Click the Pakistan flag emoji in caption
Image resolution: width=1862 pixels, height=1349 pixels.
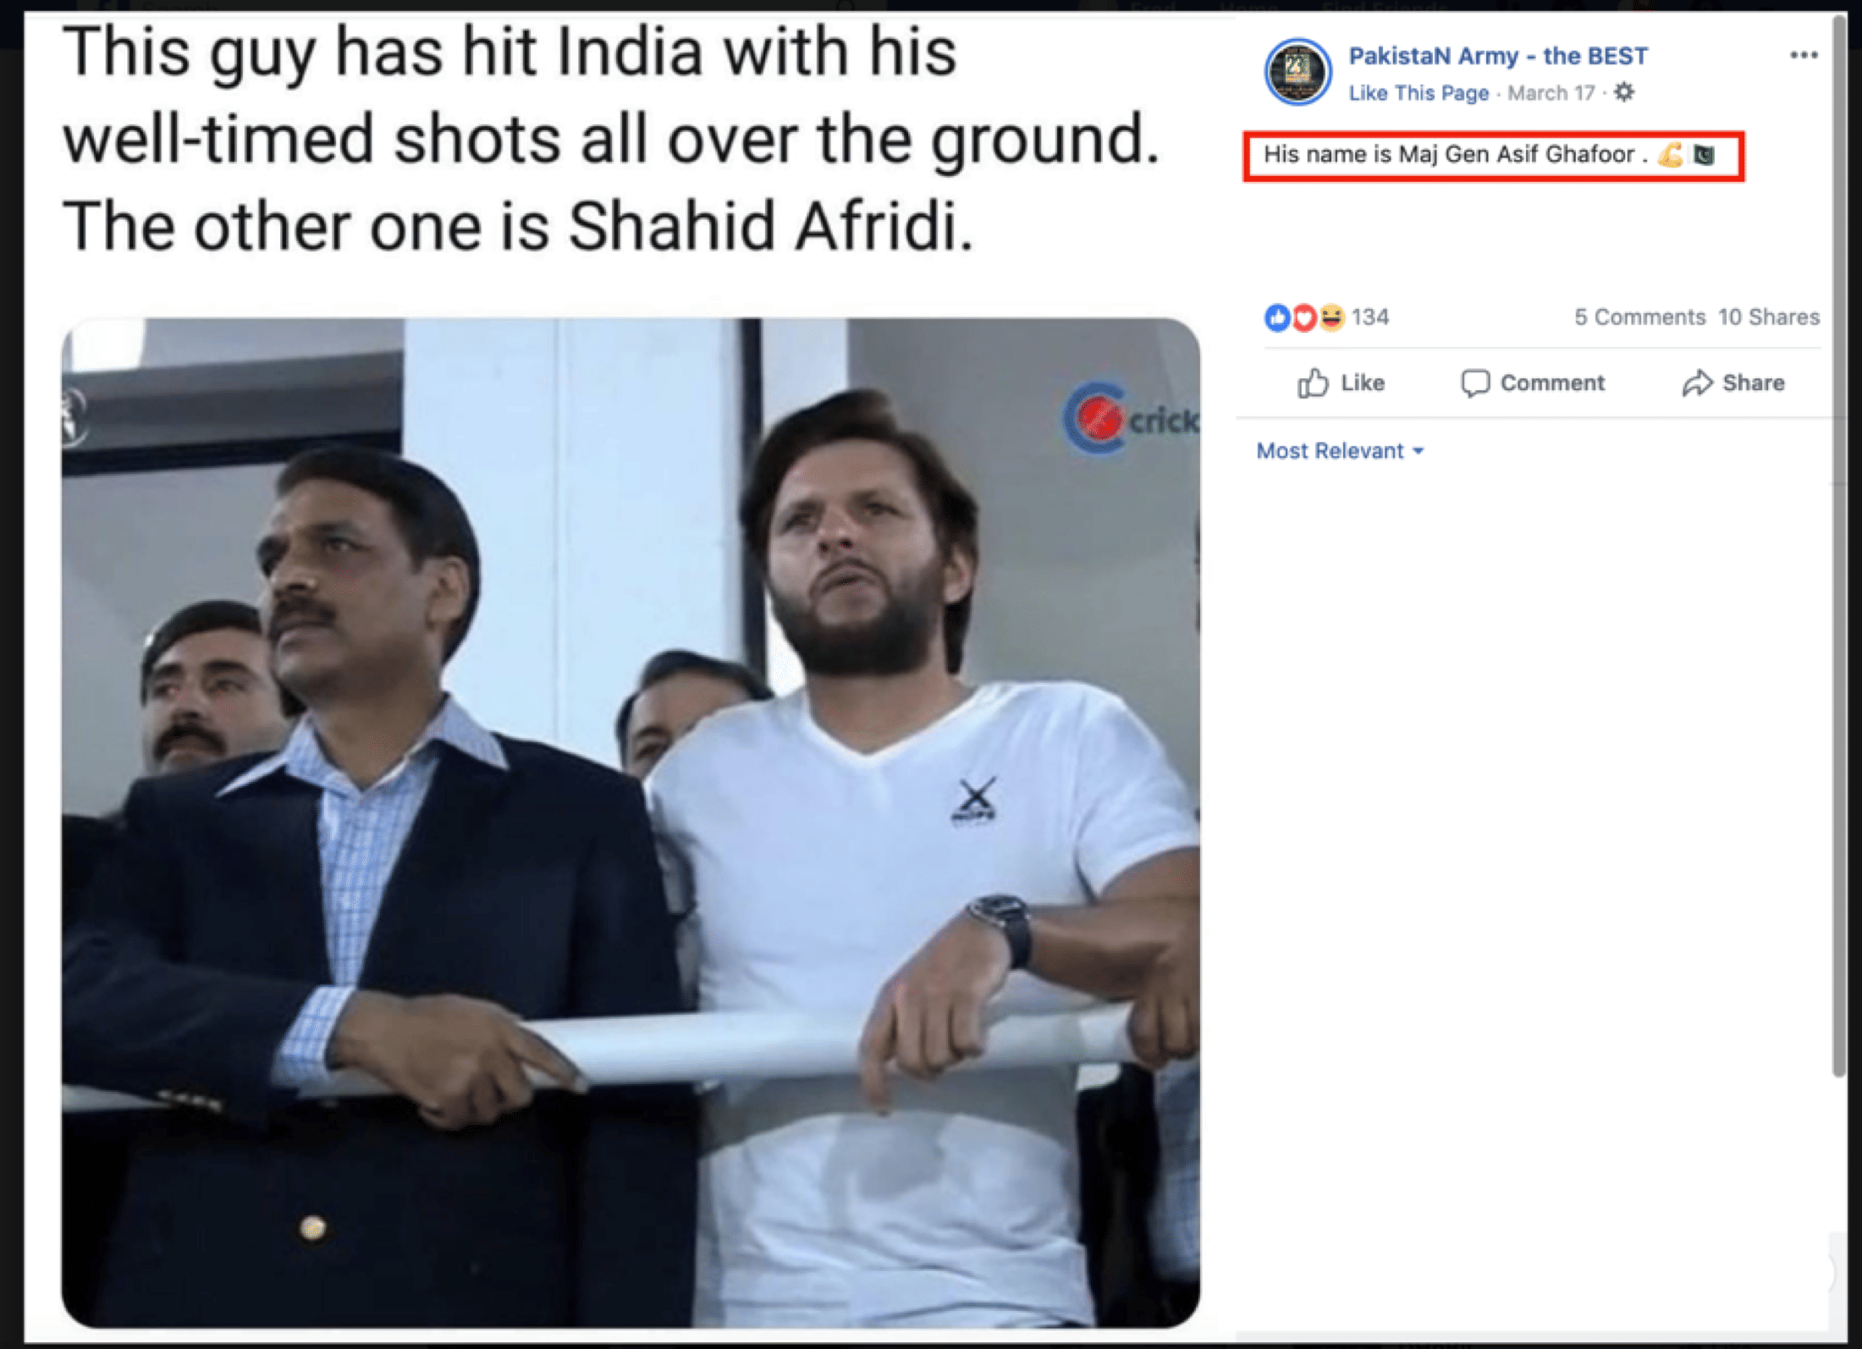point(1704,155)
